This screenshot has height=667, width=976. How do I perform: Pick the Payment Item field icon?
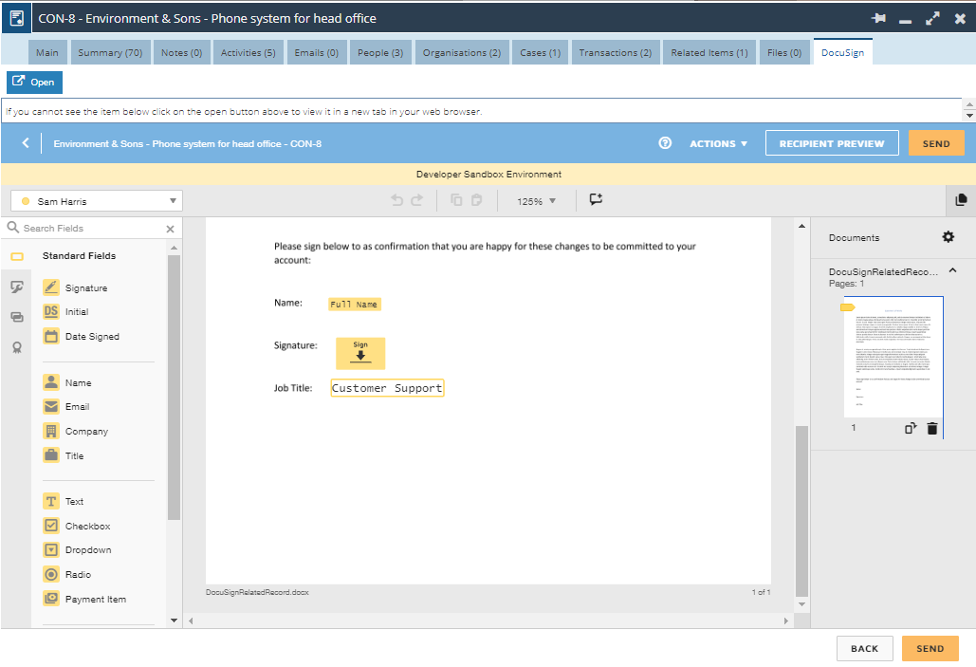(51, 599)
